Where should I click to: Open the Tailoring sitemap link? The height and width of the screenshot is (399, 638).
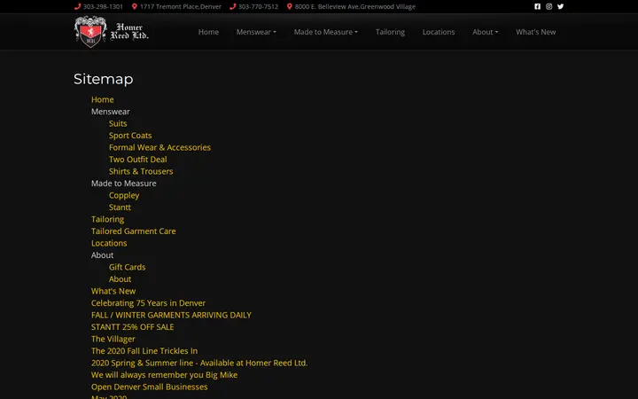(x=107, y=219)
